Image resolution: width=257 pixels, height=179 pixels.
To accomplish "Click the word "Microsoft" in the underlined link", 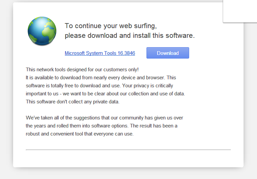I will click(x=75, y=53).
